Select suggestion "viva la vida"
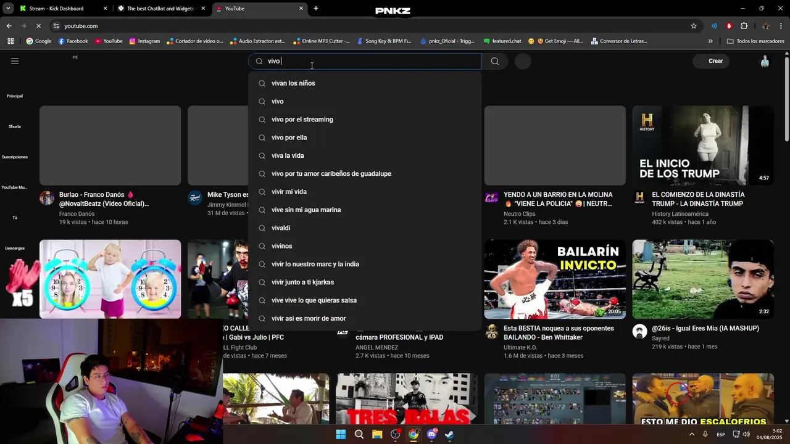This screenshot has width=790, height=444. 365,155
